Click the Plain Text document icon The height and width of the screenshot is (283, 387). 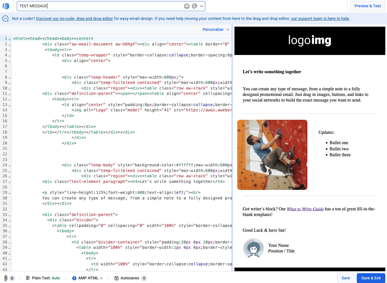pyautogui.click(x=28, y=278)
